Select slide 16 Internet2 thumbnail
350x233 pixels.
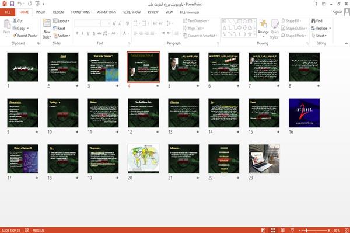click(x=304, y=113)
